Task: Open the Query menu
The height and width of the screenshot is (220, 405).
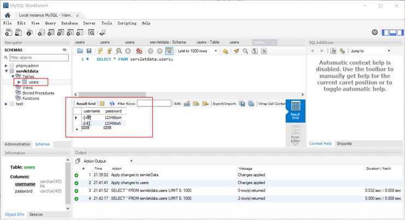Action: click(50, 23)
